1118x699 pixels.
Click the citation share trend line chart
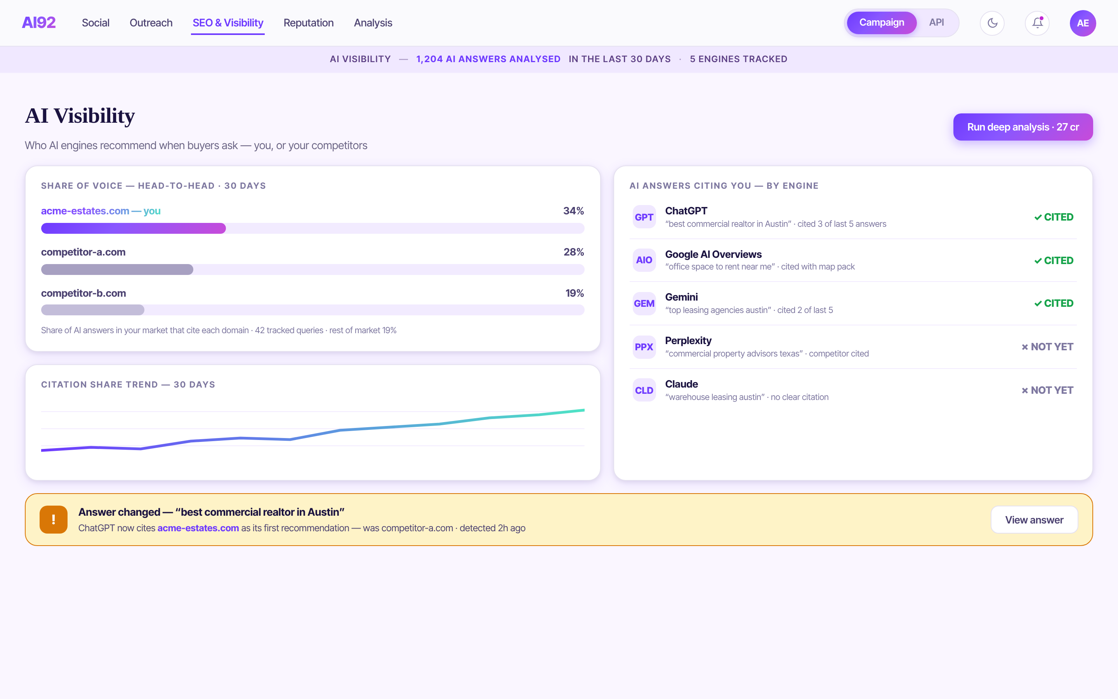pos(313,430)
